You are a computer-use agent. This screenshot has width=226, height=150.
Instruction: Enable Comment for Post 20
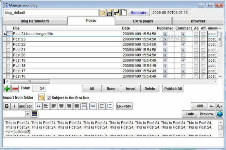click(183, 55)
